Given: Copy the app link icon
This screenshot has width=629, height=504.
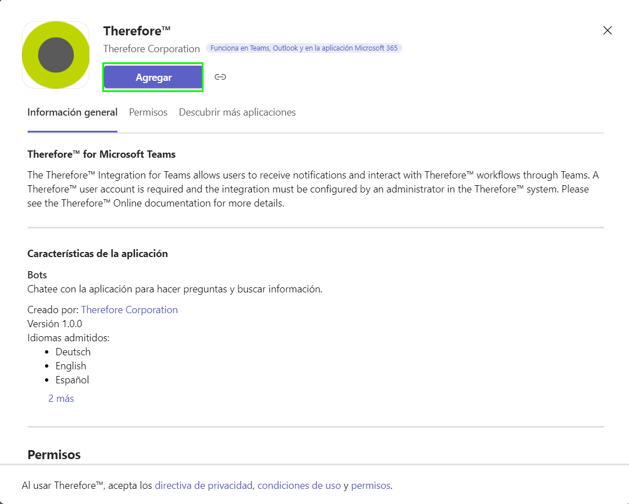Looking at the screenshot, I should pyautogui.click(x=220, y=77).
